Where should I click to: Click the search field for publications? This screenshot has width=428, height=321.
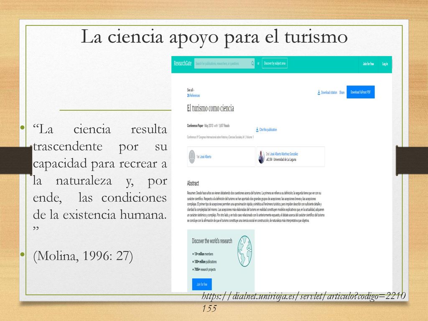tap(224, 64)
